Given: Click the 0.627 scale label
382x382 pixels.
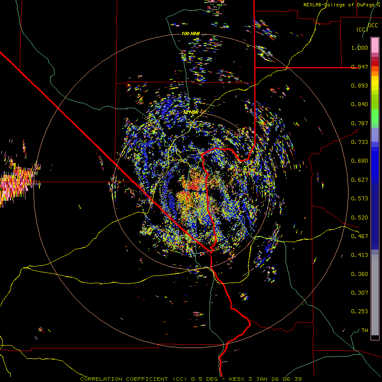Looking at the screenshot, I should pyautogui.click(x=360, y=180).
